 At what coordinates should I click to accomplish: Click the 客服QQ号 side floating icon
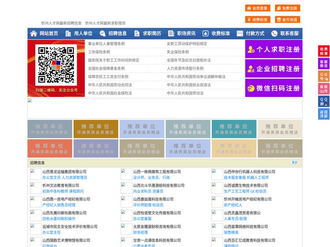(324, 89)
